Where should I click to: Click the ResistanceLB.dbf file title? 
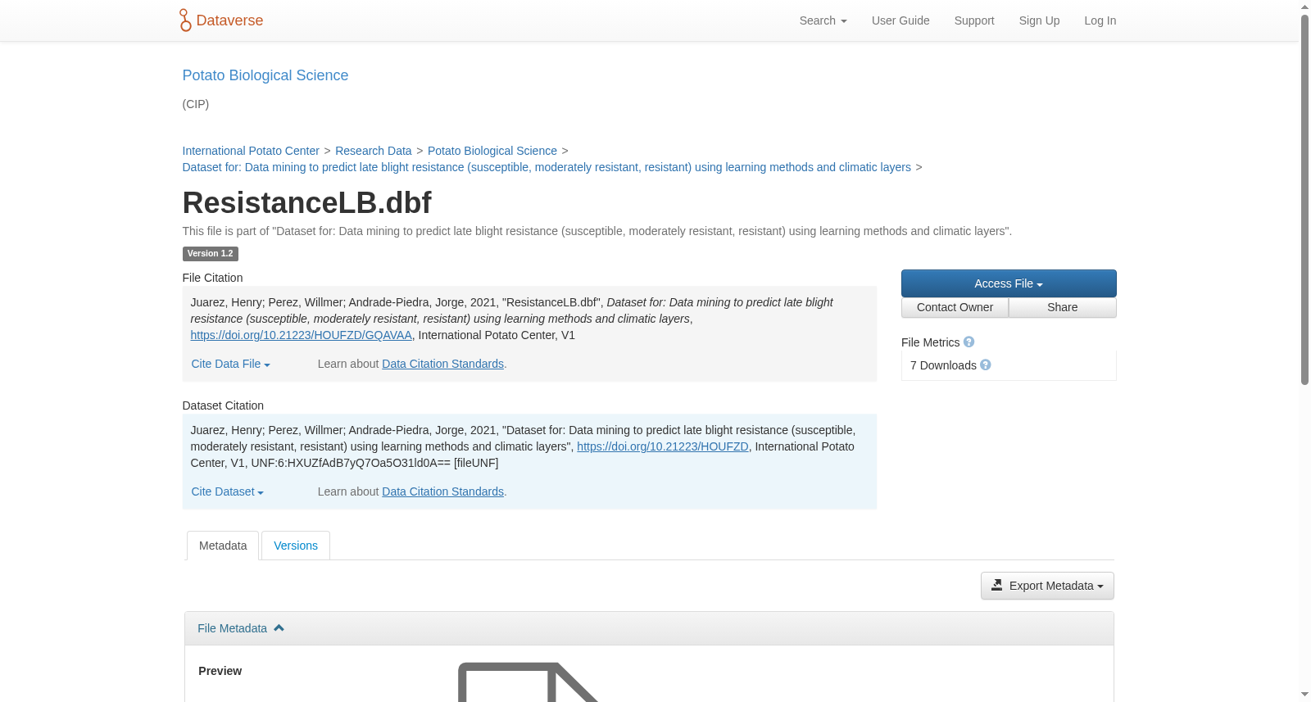(x=306, y=202)
